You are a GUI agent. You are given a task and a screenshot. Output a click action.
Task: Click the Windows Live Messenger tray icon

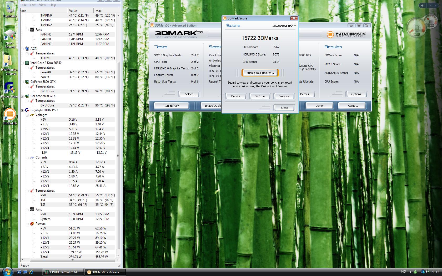pos(415,272)
